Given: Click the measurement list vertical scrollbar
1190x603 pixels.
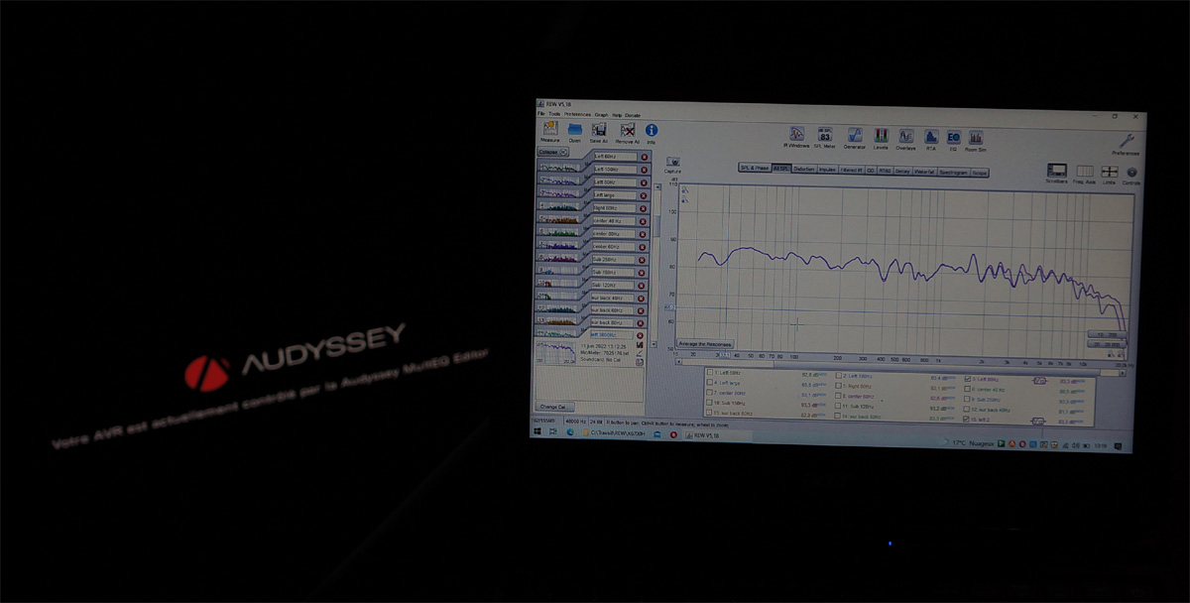Looking at the screenshot, I should tap(656, 264).
